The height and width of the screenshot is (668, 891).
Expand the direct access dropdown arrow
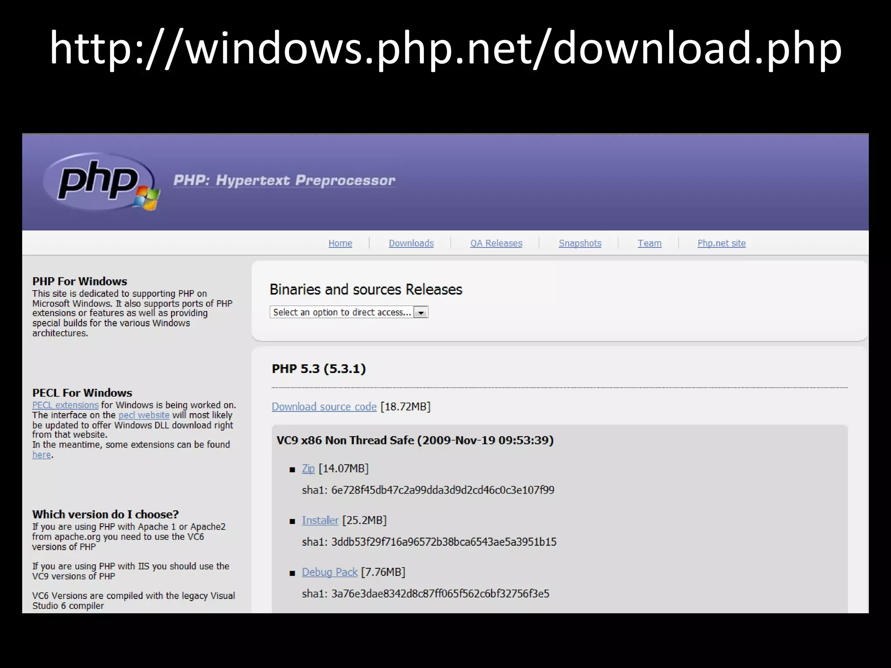pos(421,312)
